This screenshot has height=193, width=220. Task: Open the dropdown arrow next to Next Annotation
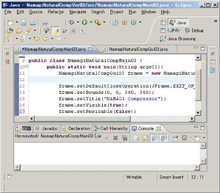click(x=17, y=39)
